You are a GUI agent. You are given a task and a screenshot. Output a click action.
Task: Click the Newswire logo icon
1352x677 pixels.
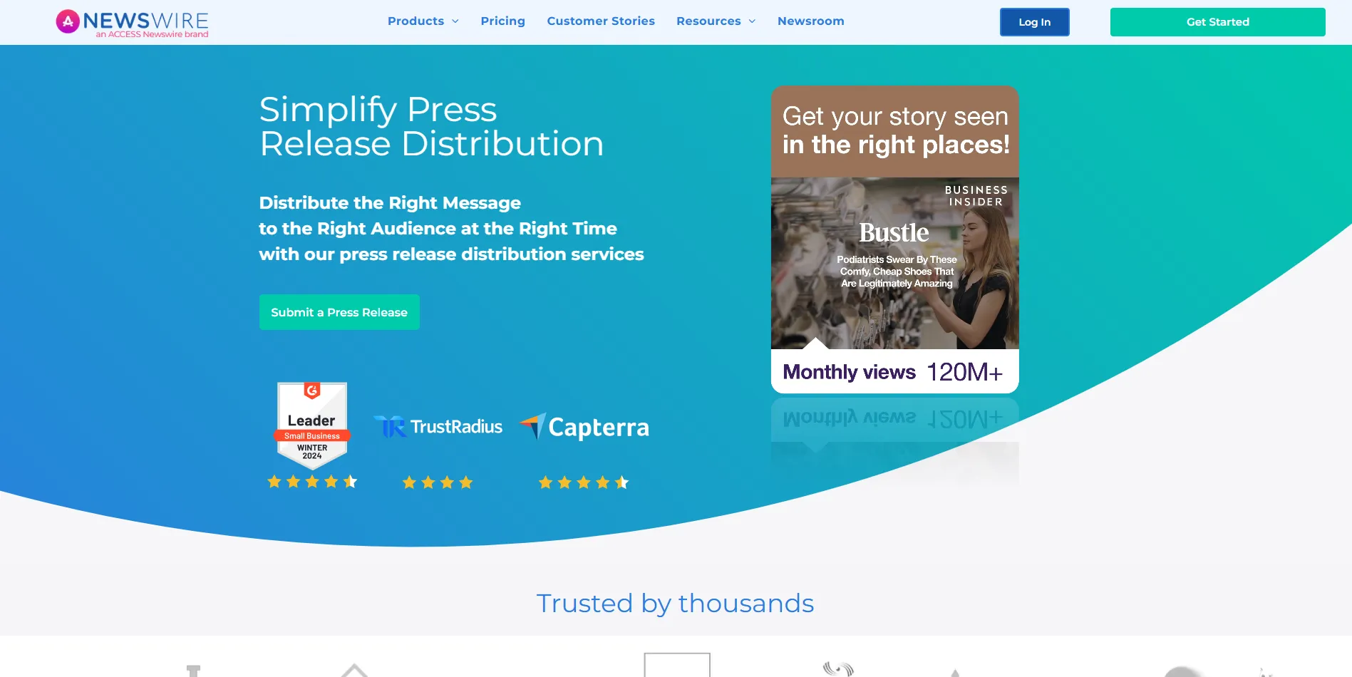pyautogui.click(x=68, y=21)
